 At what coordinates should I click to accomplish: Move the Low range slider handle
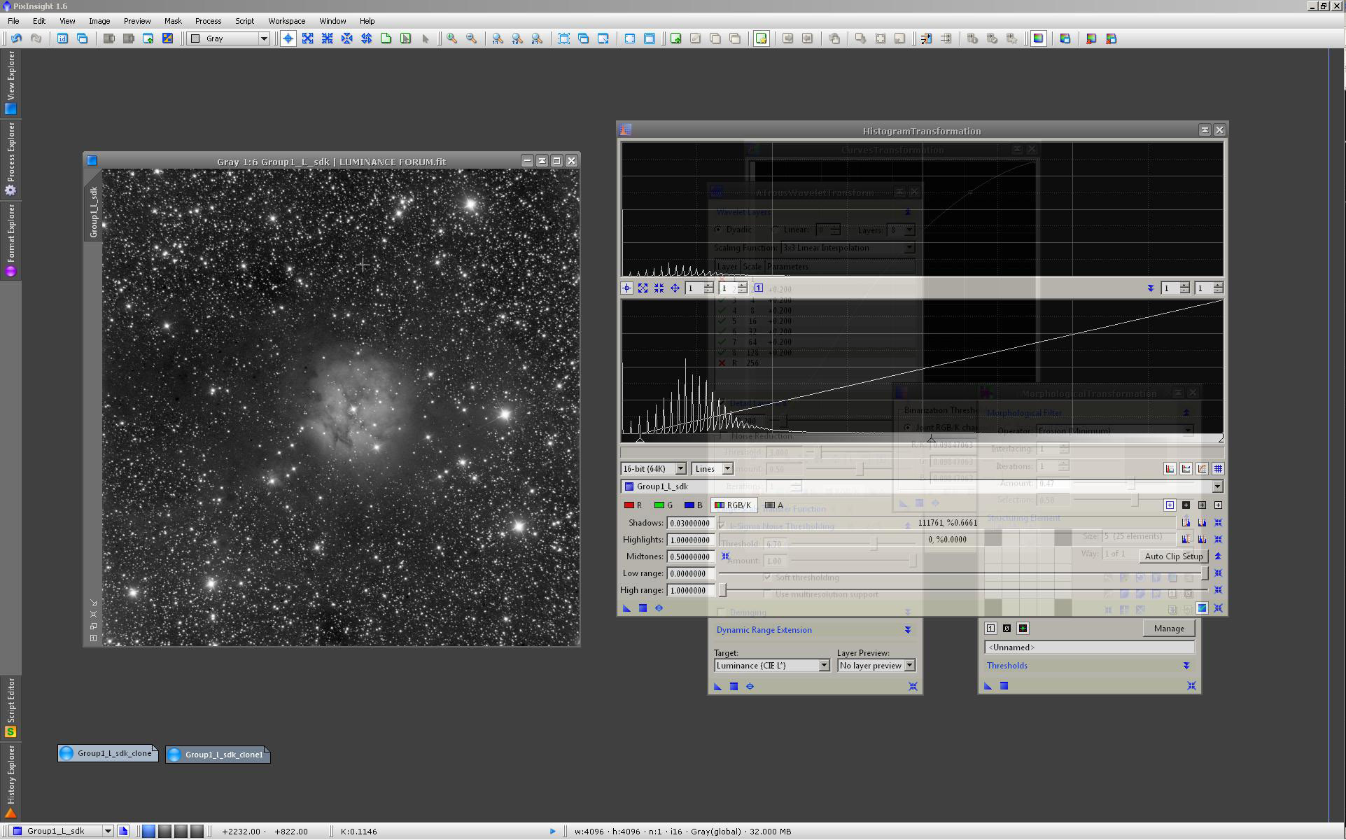[x=1205, y=573]
